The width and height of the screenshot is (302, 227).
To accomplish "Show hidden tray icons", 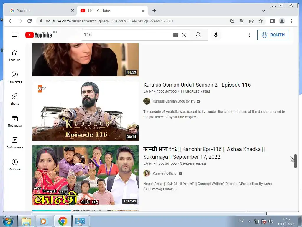I will coord(249,221).
